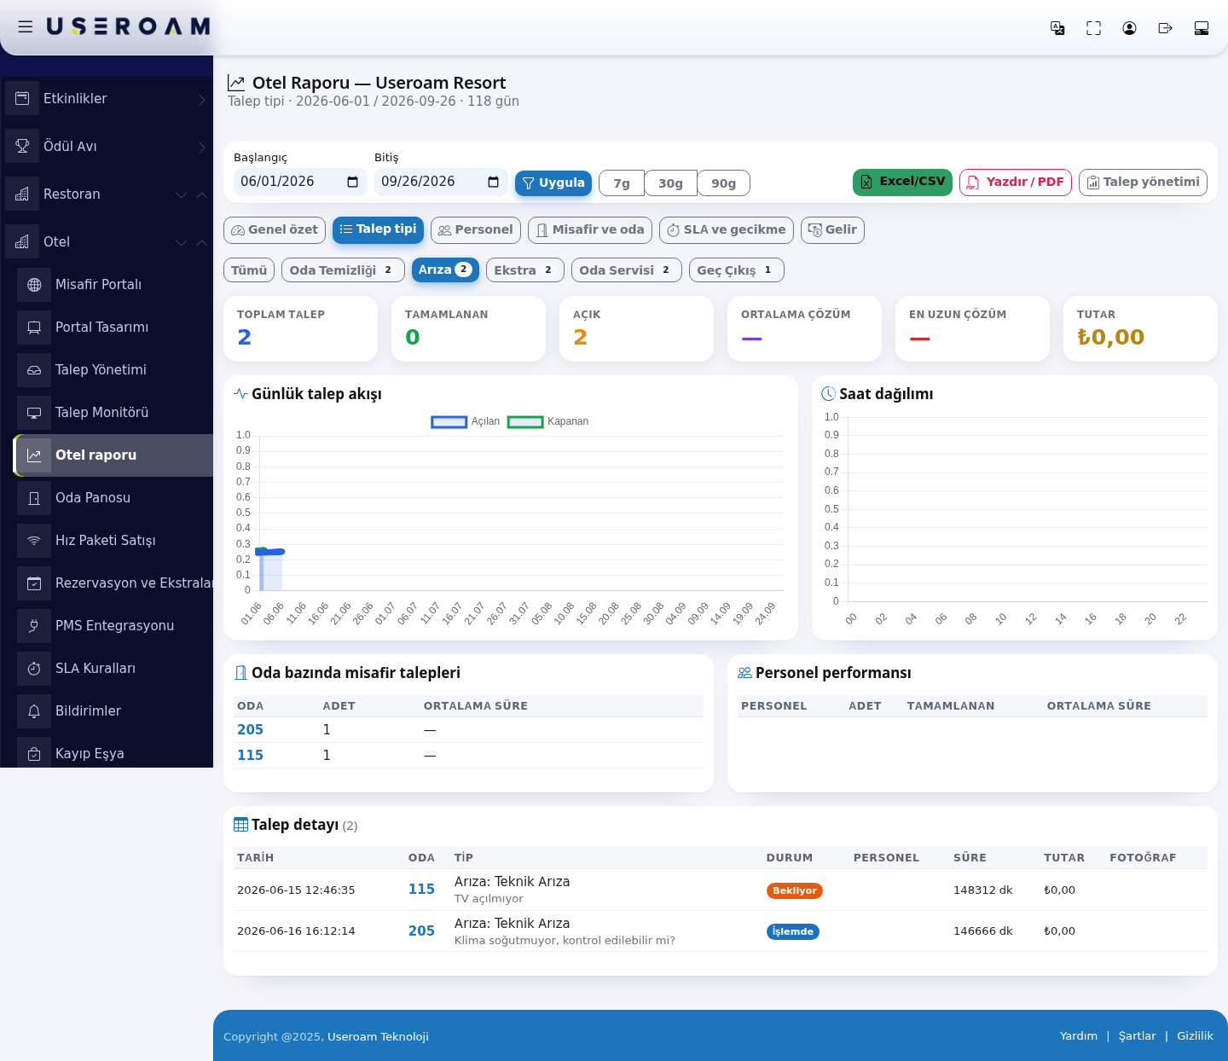1228x1061 pixels.
Task: Click the Kayıp Eşya bag icon
Action: tap(34, 754)
